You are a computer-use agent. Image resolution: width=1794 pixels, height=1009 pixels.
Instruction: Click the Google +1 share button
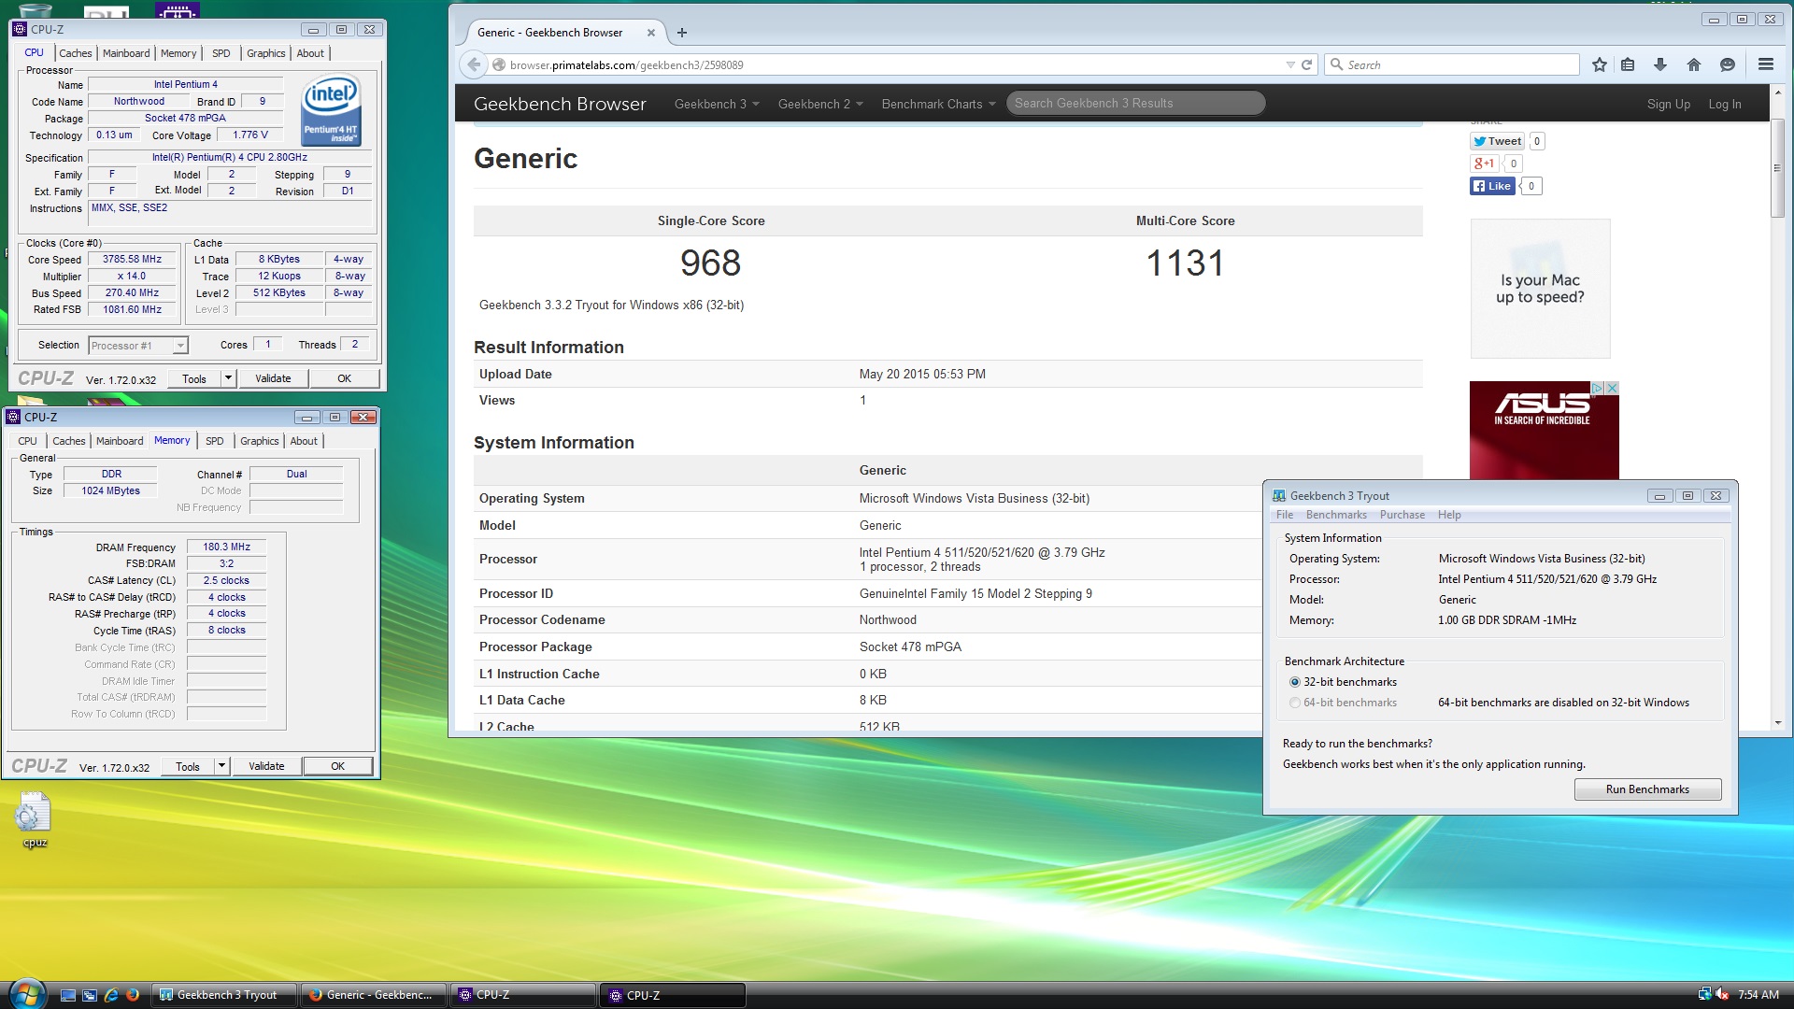(1484, 163)
